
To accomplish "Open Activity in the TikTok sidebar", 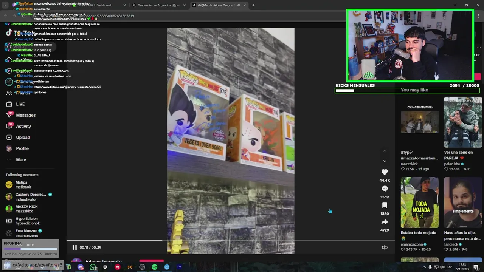I will [23, 126].
